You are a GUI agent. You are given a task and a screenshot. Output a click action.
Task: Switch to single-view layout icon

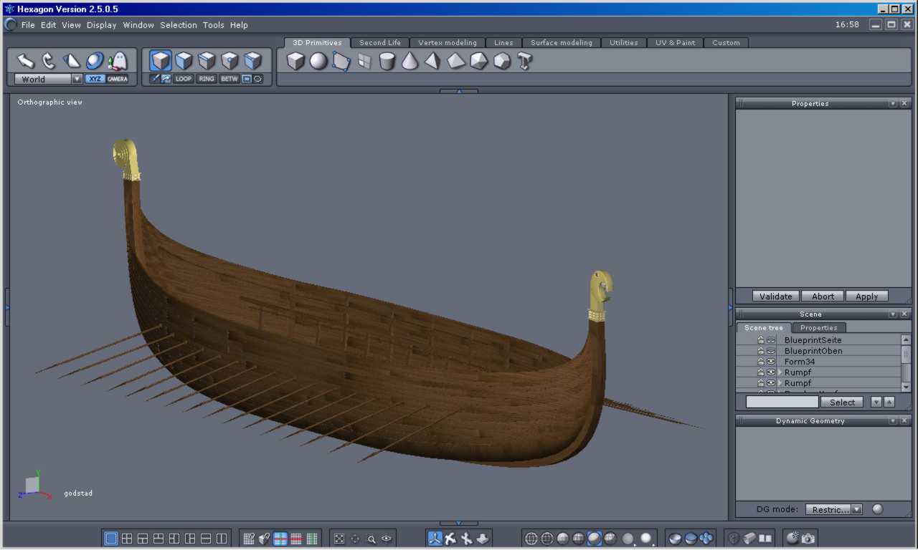click(x=111, y=539)
